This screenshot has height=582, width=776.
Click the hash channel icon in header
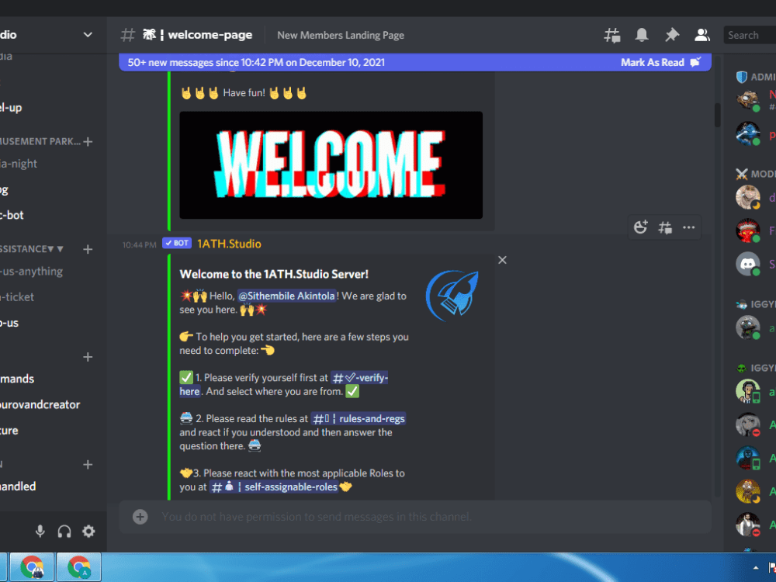[128, 35]
